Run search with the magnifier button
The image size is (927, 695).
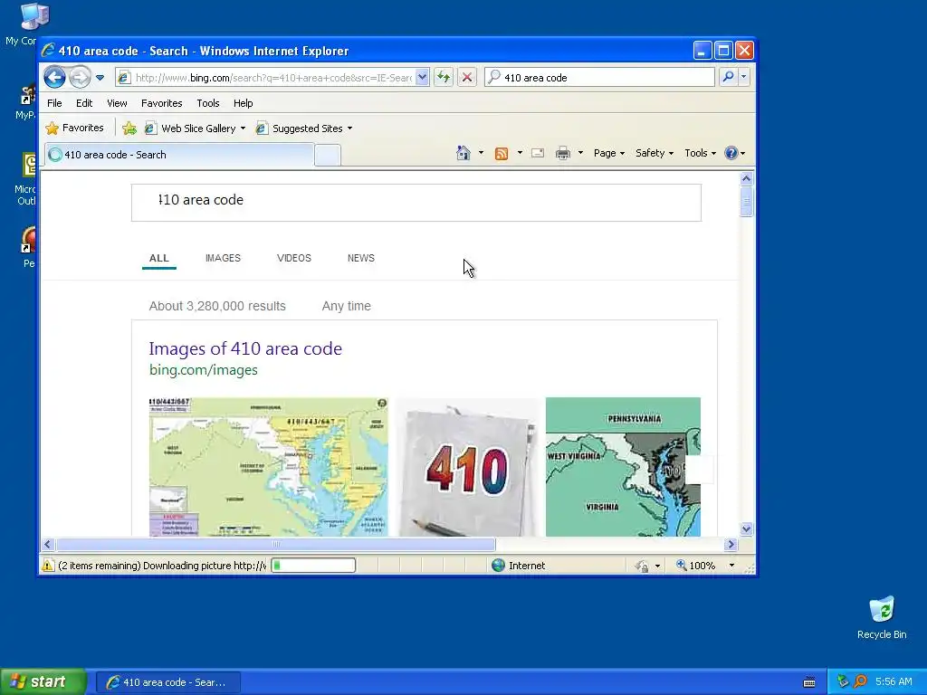729,77
